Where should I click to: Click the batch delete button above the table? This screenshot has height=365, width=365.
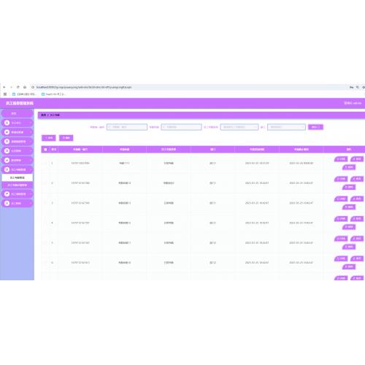coord(66,138)
